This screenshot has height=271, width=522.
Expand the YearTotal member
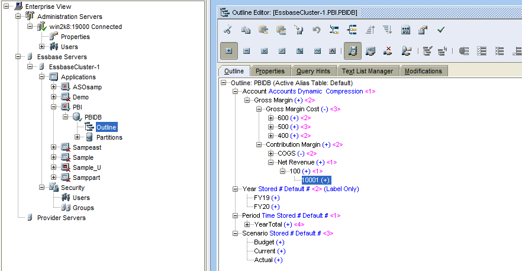click(x=247, y=224)
